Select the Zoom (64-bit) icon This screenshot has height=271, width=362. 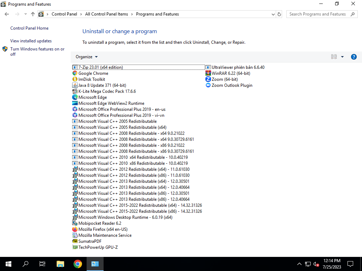[x=208, y=79]
